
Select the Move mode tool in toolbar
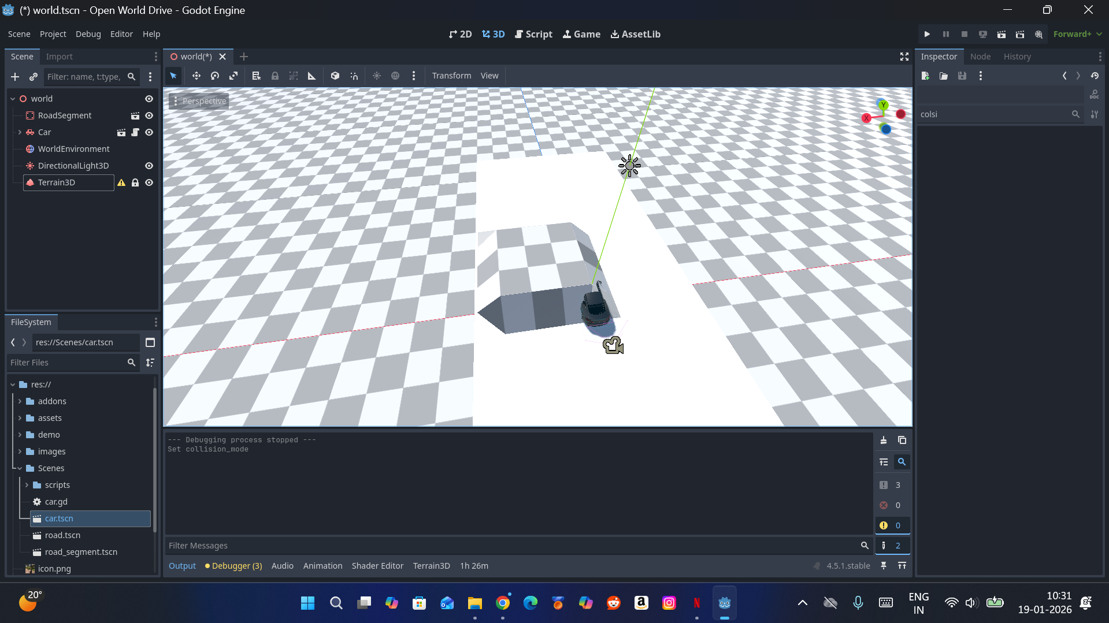(x=196, y=76)
